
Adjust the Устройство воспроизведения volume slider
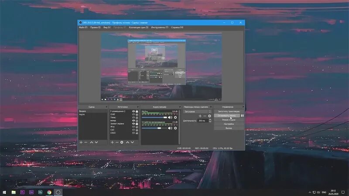click(154, 128)
